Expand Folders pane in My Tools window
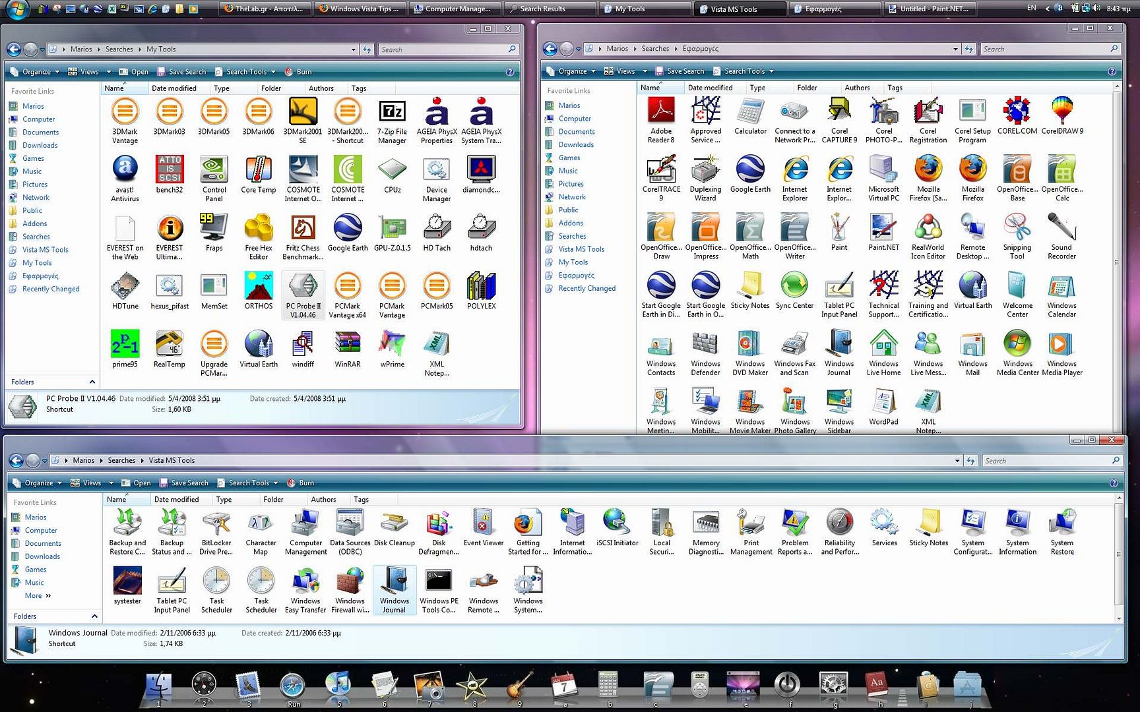 (92, 382)
